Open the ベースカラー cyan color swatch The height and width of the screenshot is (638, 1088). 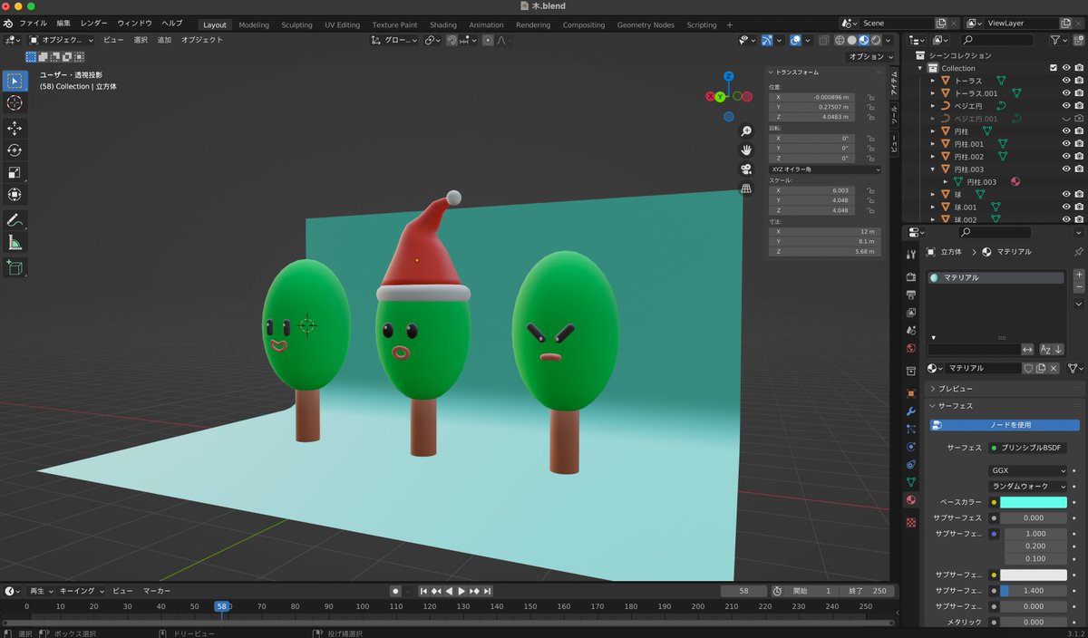tap(1034, 501)
